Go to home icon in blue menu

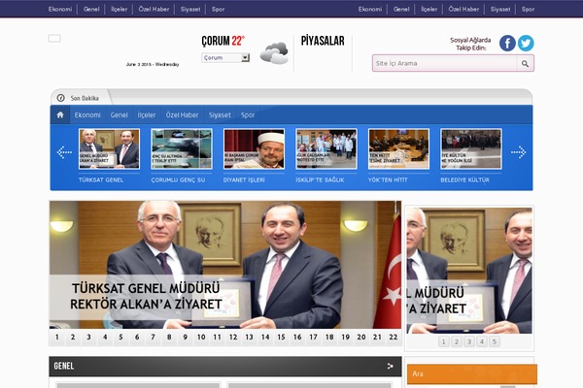[x=60, y=114]
